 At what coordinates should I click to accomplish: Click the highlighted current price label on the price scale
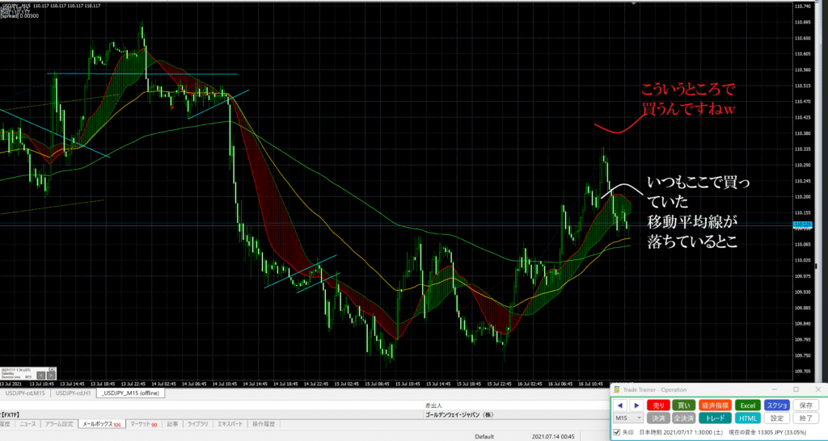[803, 225]
